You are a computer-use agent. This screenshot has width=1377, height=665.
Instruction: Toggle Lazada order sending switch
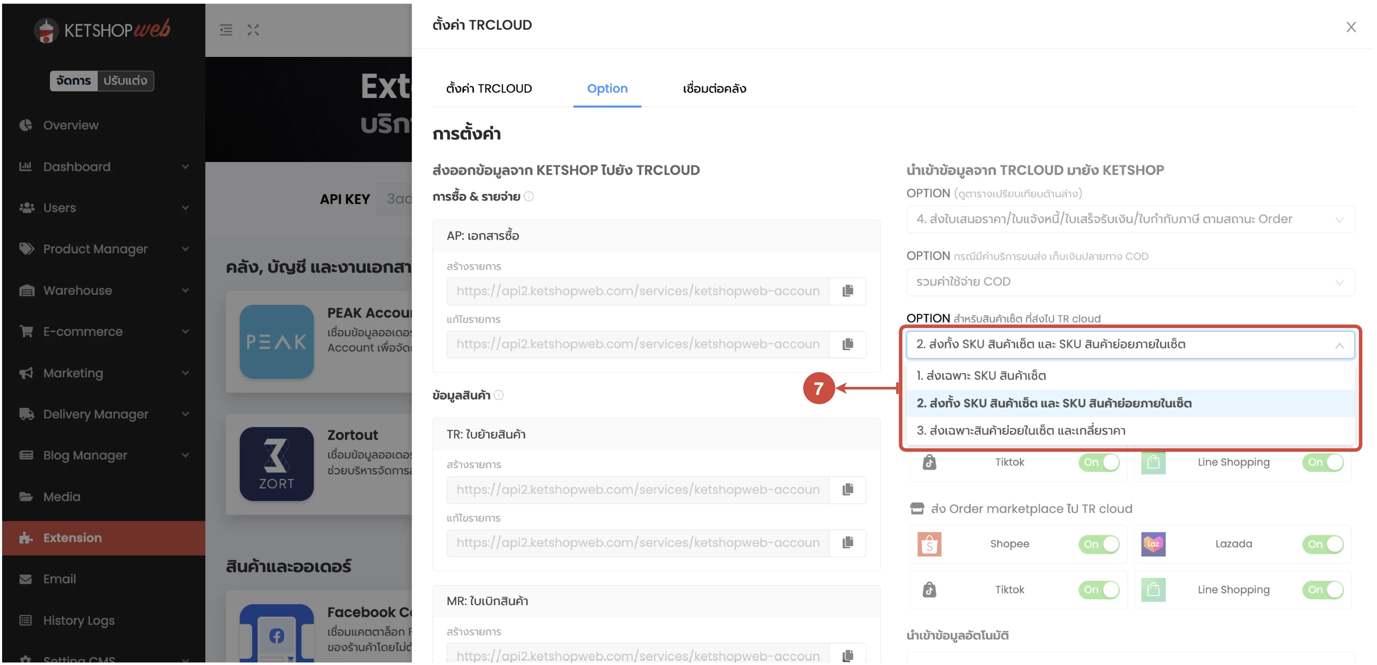[1323, 544]
